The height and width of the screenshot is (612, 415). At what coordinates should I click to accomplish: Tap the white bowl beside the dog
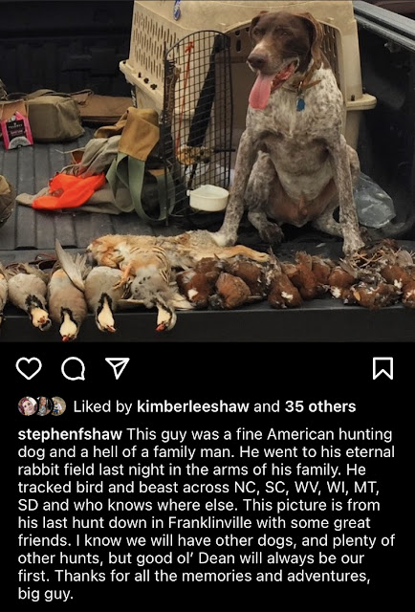[207, 198]
